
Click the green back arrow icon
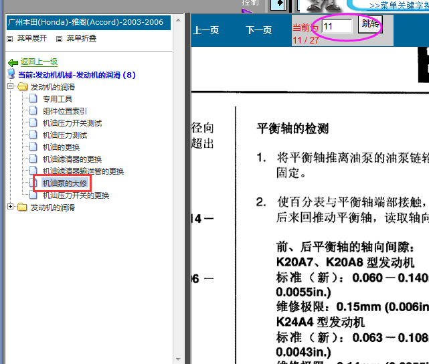coord(13,63)
